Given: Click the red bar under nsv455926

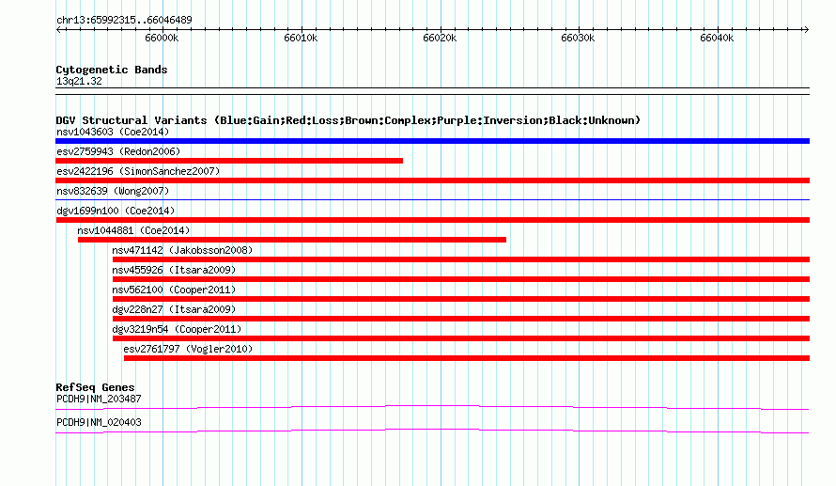Looking at the screenshot, I should point(461,279).
